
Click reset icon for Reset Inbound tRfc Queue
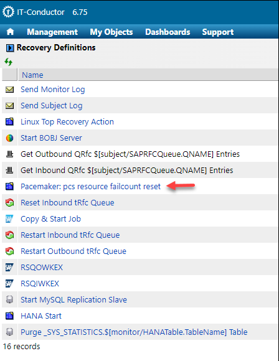click(10, 203)
